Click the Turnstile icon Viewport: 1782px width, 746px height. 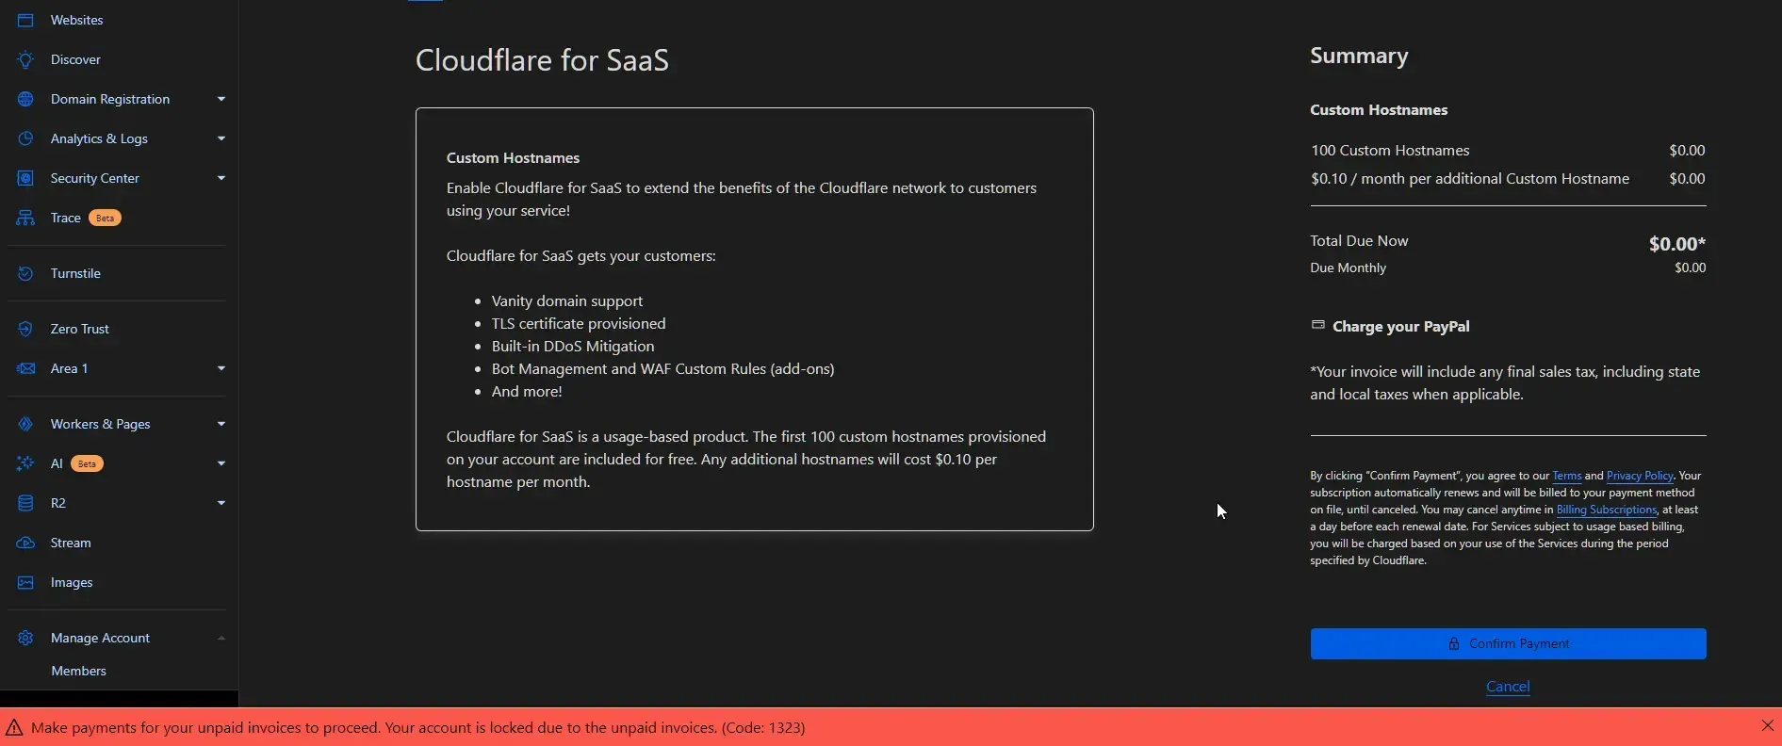pos(25,273)
